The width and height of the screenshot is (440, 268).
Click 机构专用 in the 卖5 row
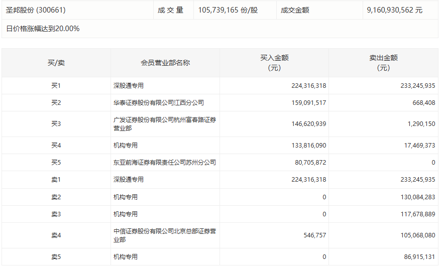[126, 257]
